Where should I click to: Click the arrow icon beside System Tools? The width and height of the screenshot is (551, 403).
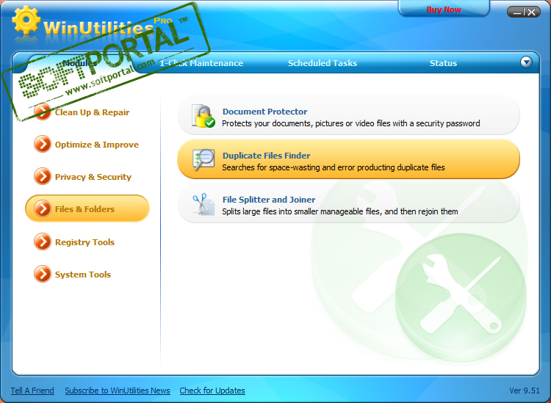(x=43, y=274)
